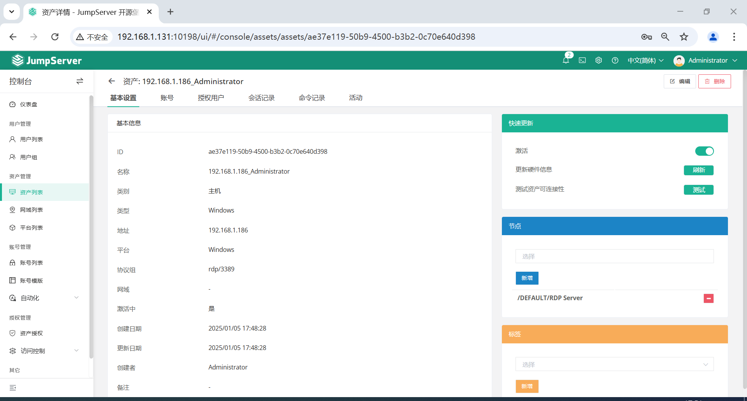Click the /DEFAULT/RDP Server node label

[550, 298]
